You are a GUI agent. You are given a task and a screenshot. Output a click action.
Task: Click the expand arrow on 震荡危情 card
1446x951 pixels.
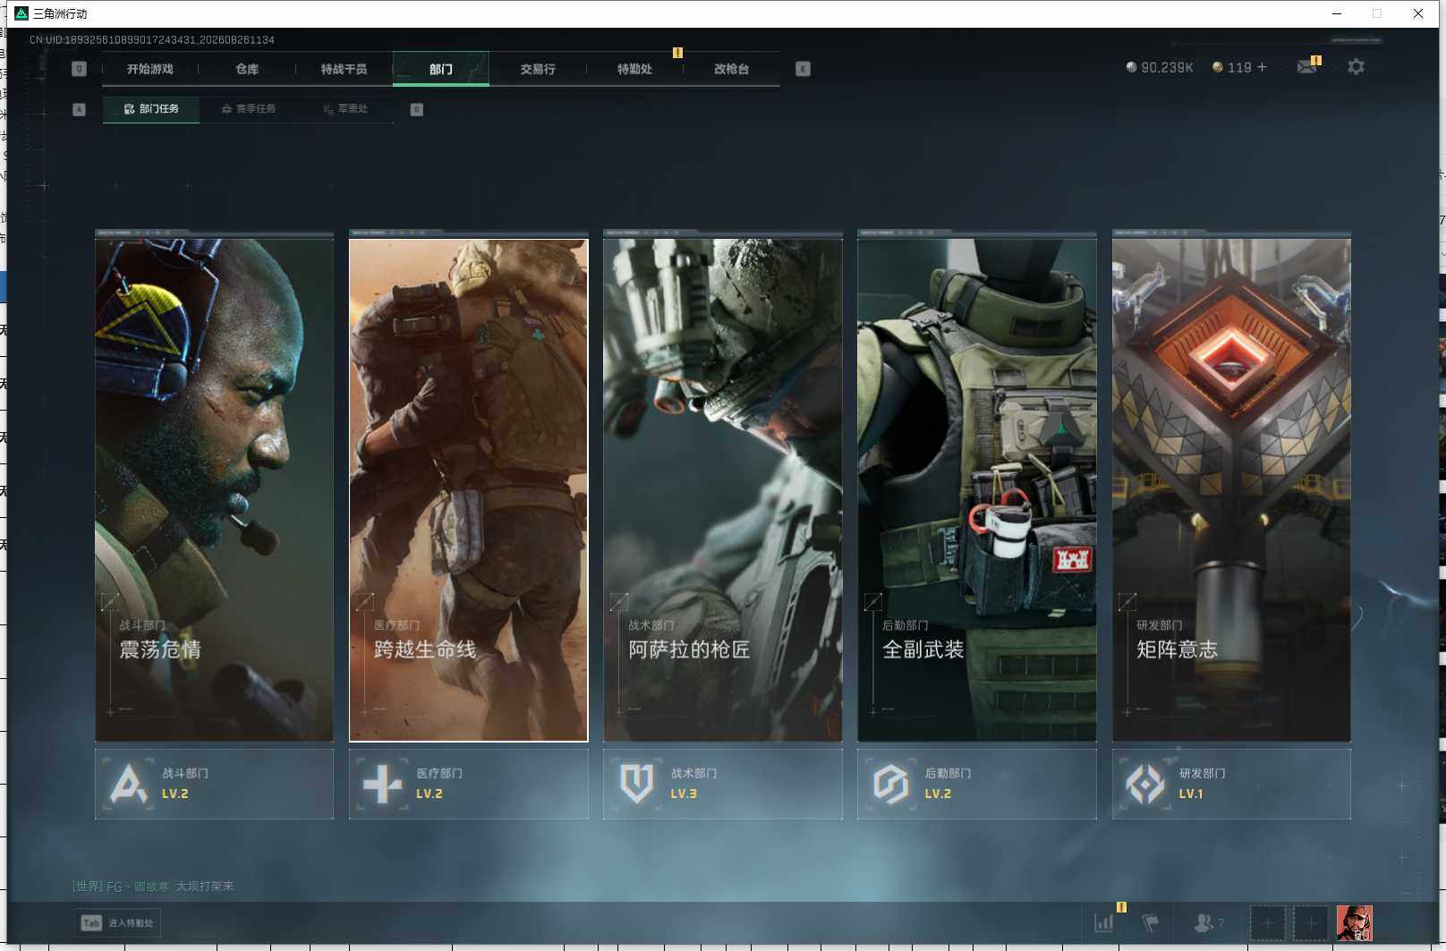pyautogui.click(x=110, y=601)
